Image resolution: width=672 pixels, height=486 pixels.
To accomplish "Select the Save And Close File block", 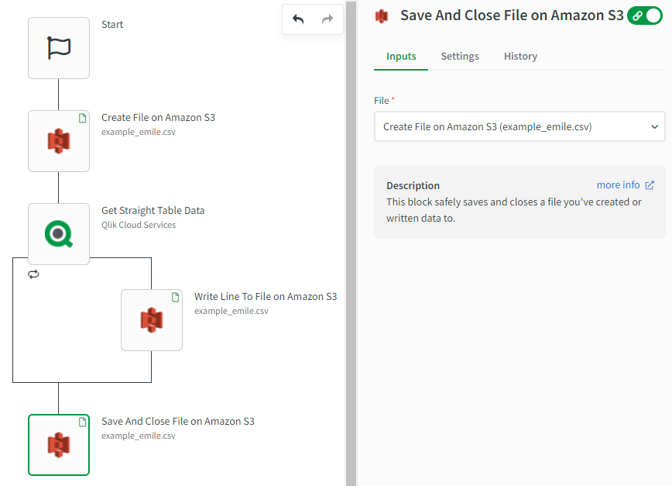I will tap(59, 444).
